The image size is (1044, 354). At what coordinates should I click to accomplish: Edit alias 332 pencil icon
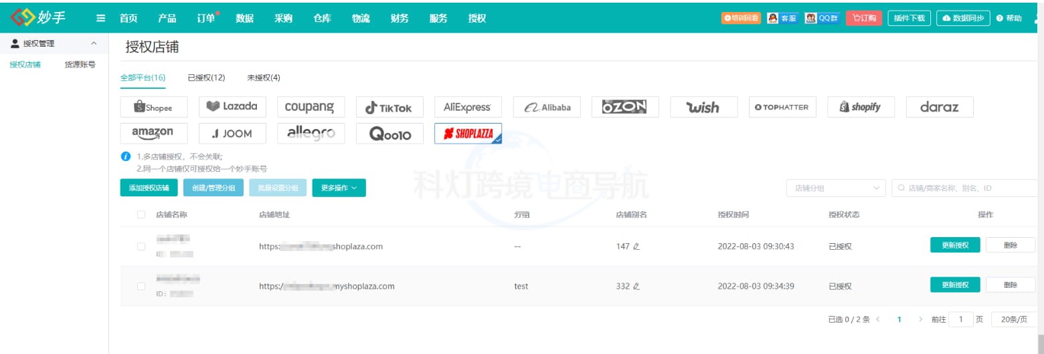coord(636,287)
